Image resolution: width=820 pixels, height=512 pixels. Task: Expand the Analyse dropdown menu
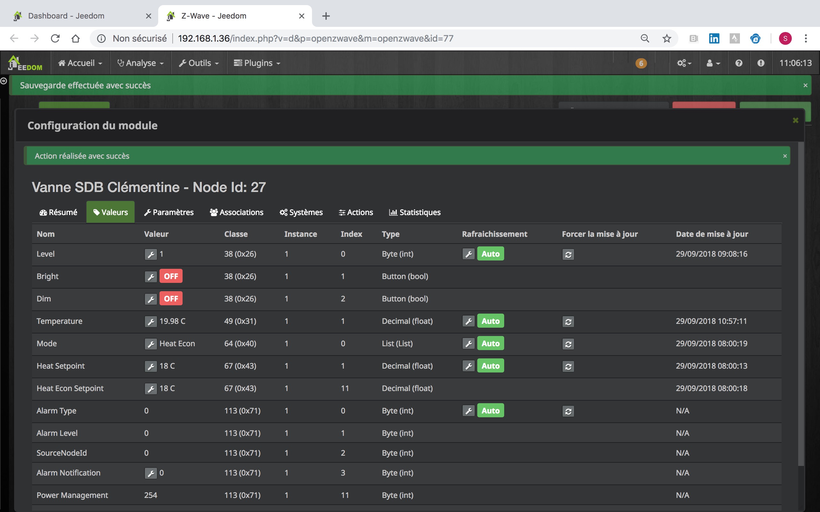(140, 63)
